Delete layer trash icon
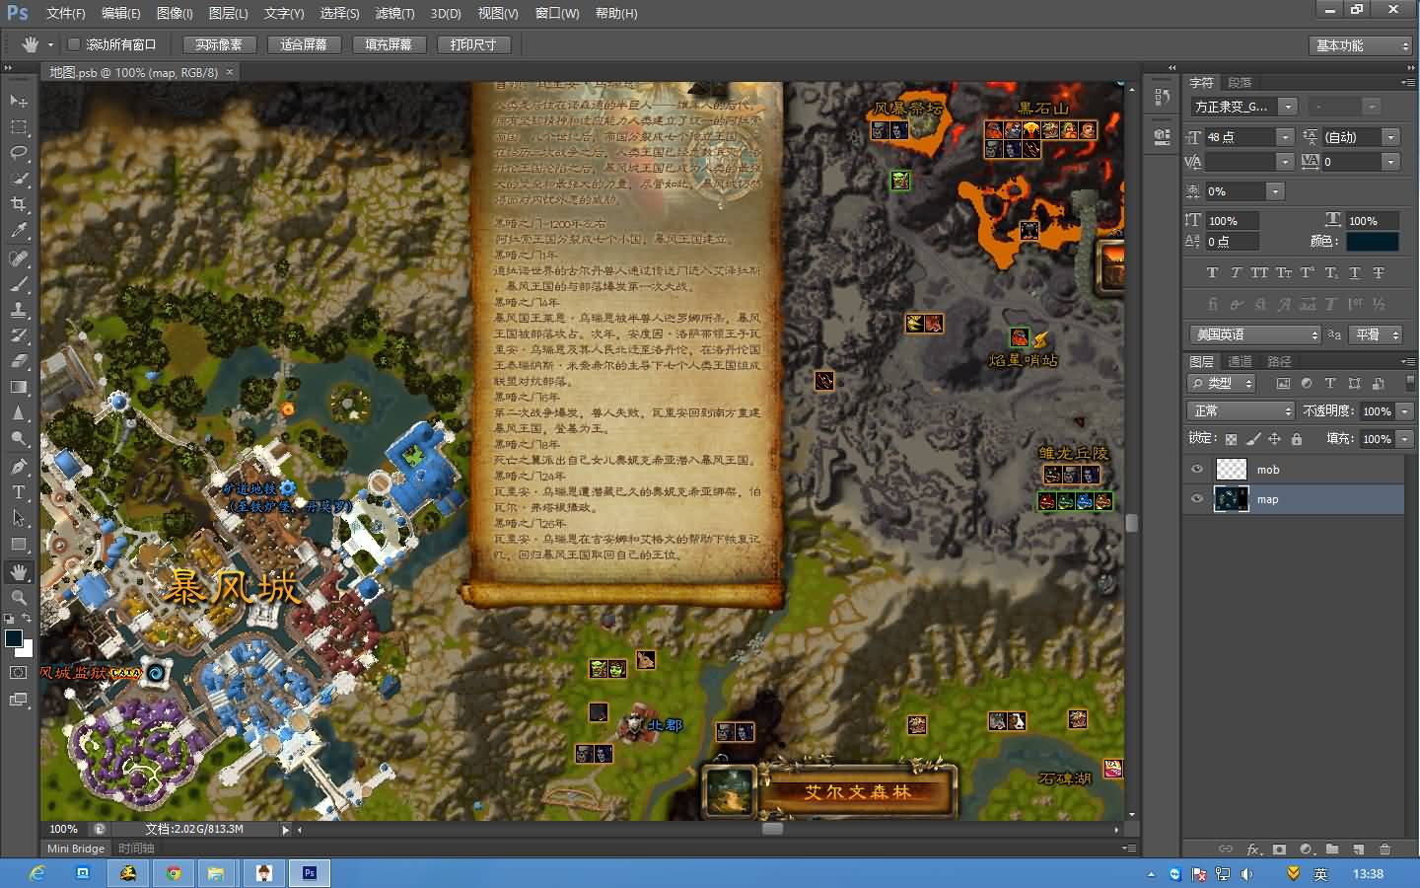The width and height of the screenshot is (1420, 888). coord(1385,849)
